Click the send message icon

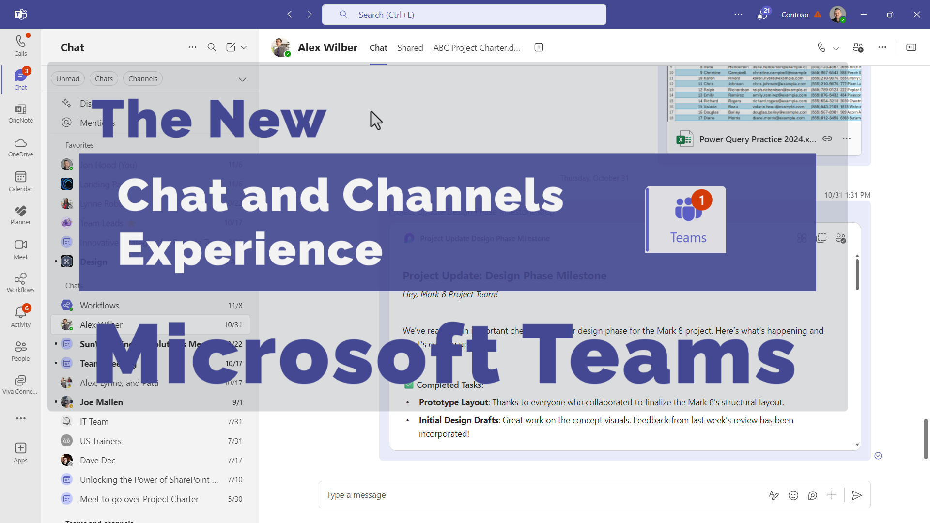856,495
